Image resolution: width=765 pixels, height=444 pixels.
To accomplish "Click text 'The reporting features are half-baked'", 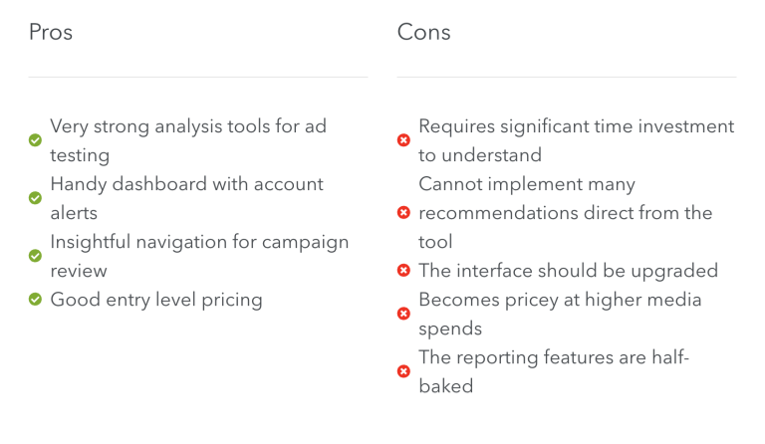I will click(x=554, y=371).
